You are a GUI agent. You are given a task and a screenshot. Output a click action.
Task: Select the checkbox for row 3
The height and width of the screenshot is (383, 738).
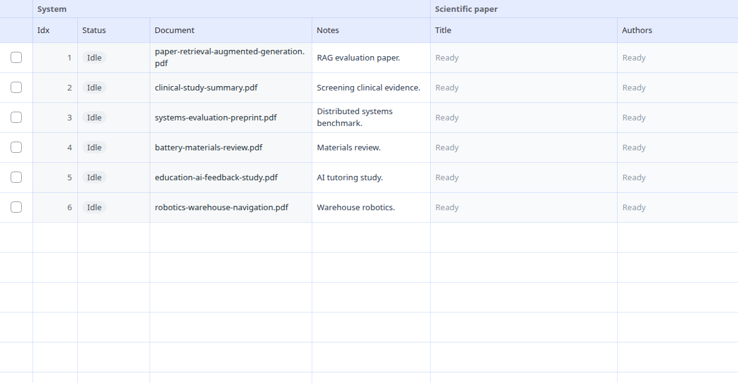pos(16,117)
